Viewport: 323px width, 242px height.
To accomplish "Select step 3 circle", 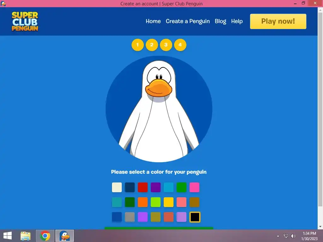I will point(166,45).
